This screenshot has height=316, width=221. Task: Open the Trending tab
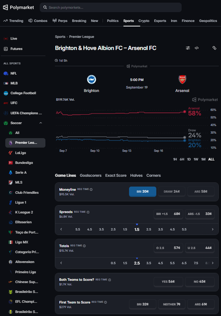pos(13,21)
